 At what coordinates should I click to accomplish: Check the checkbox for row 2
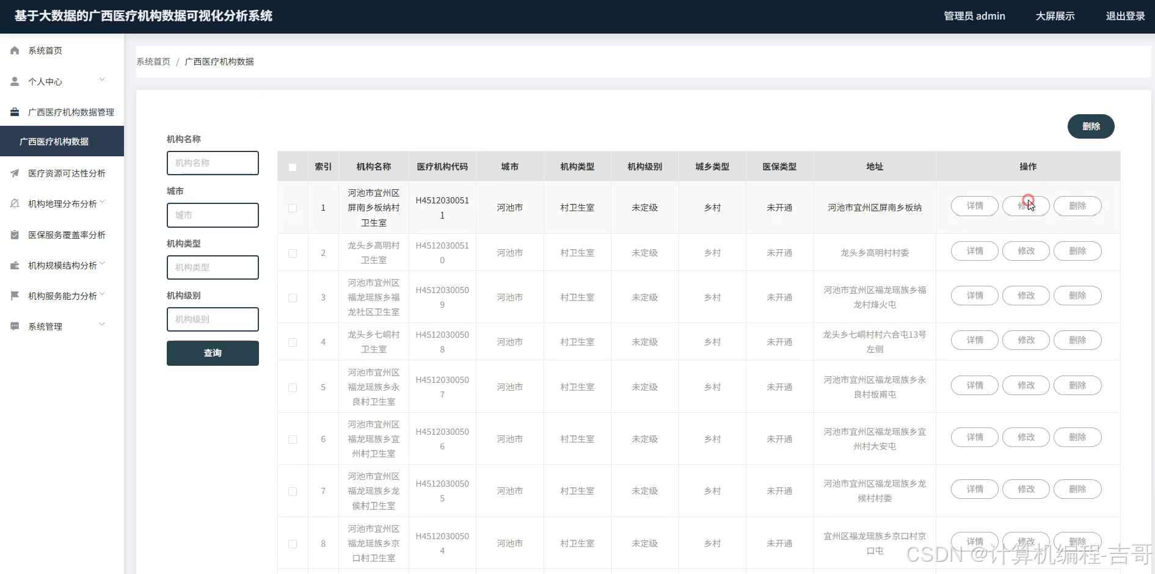293,253
